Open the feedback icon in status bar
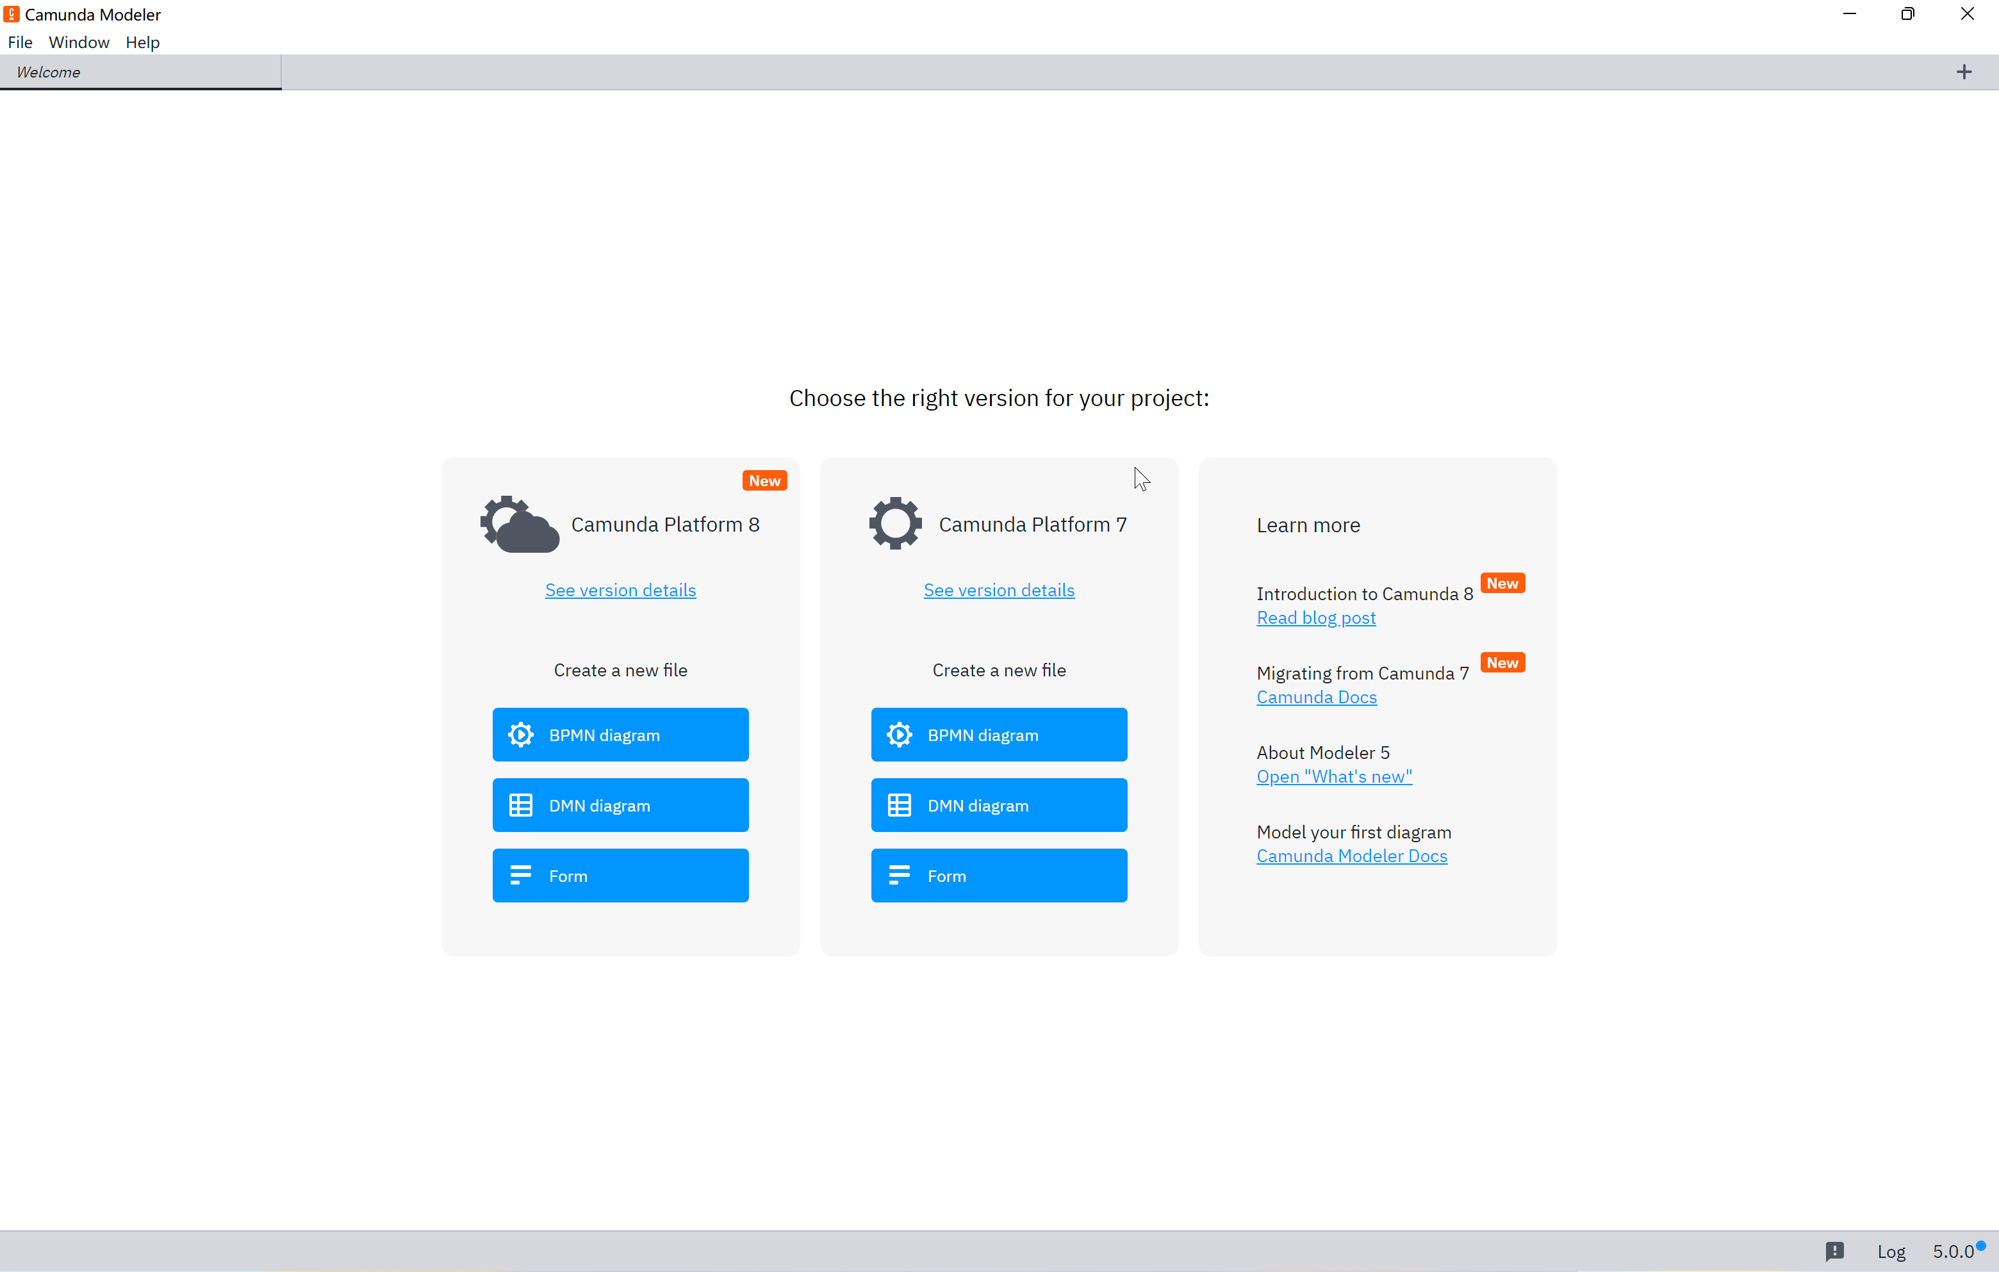1999x1272 pixels. point(1834,1250)
